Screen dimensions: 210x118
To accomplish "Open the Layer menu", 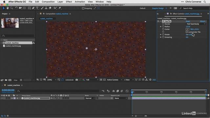I will (60, 2).
